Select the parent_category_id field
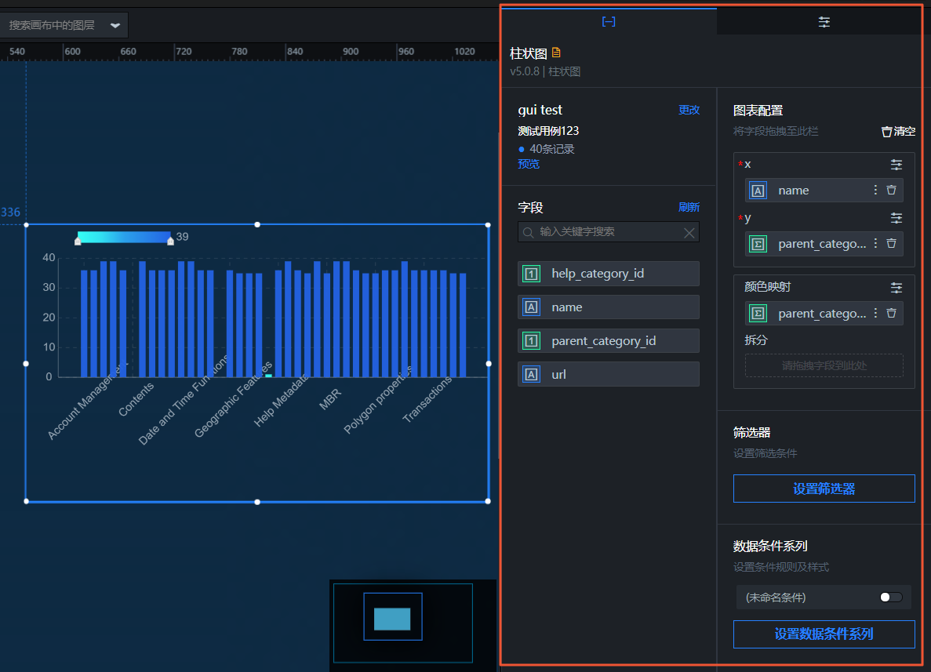931x672 pixels. [608, 341]
